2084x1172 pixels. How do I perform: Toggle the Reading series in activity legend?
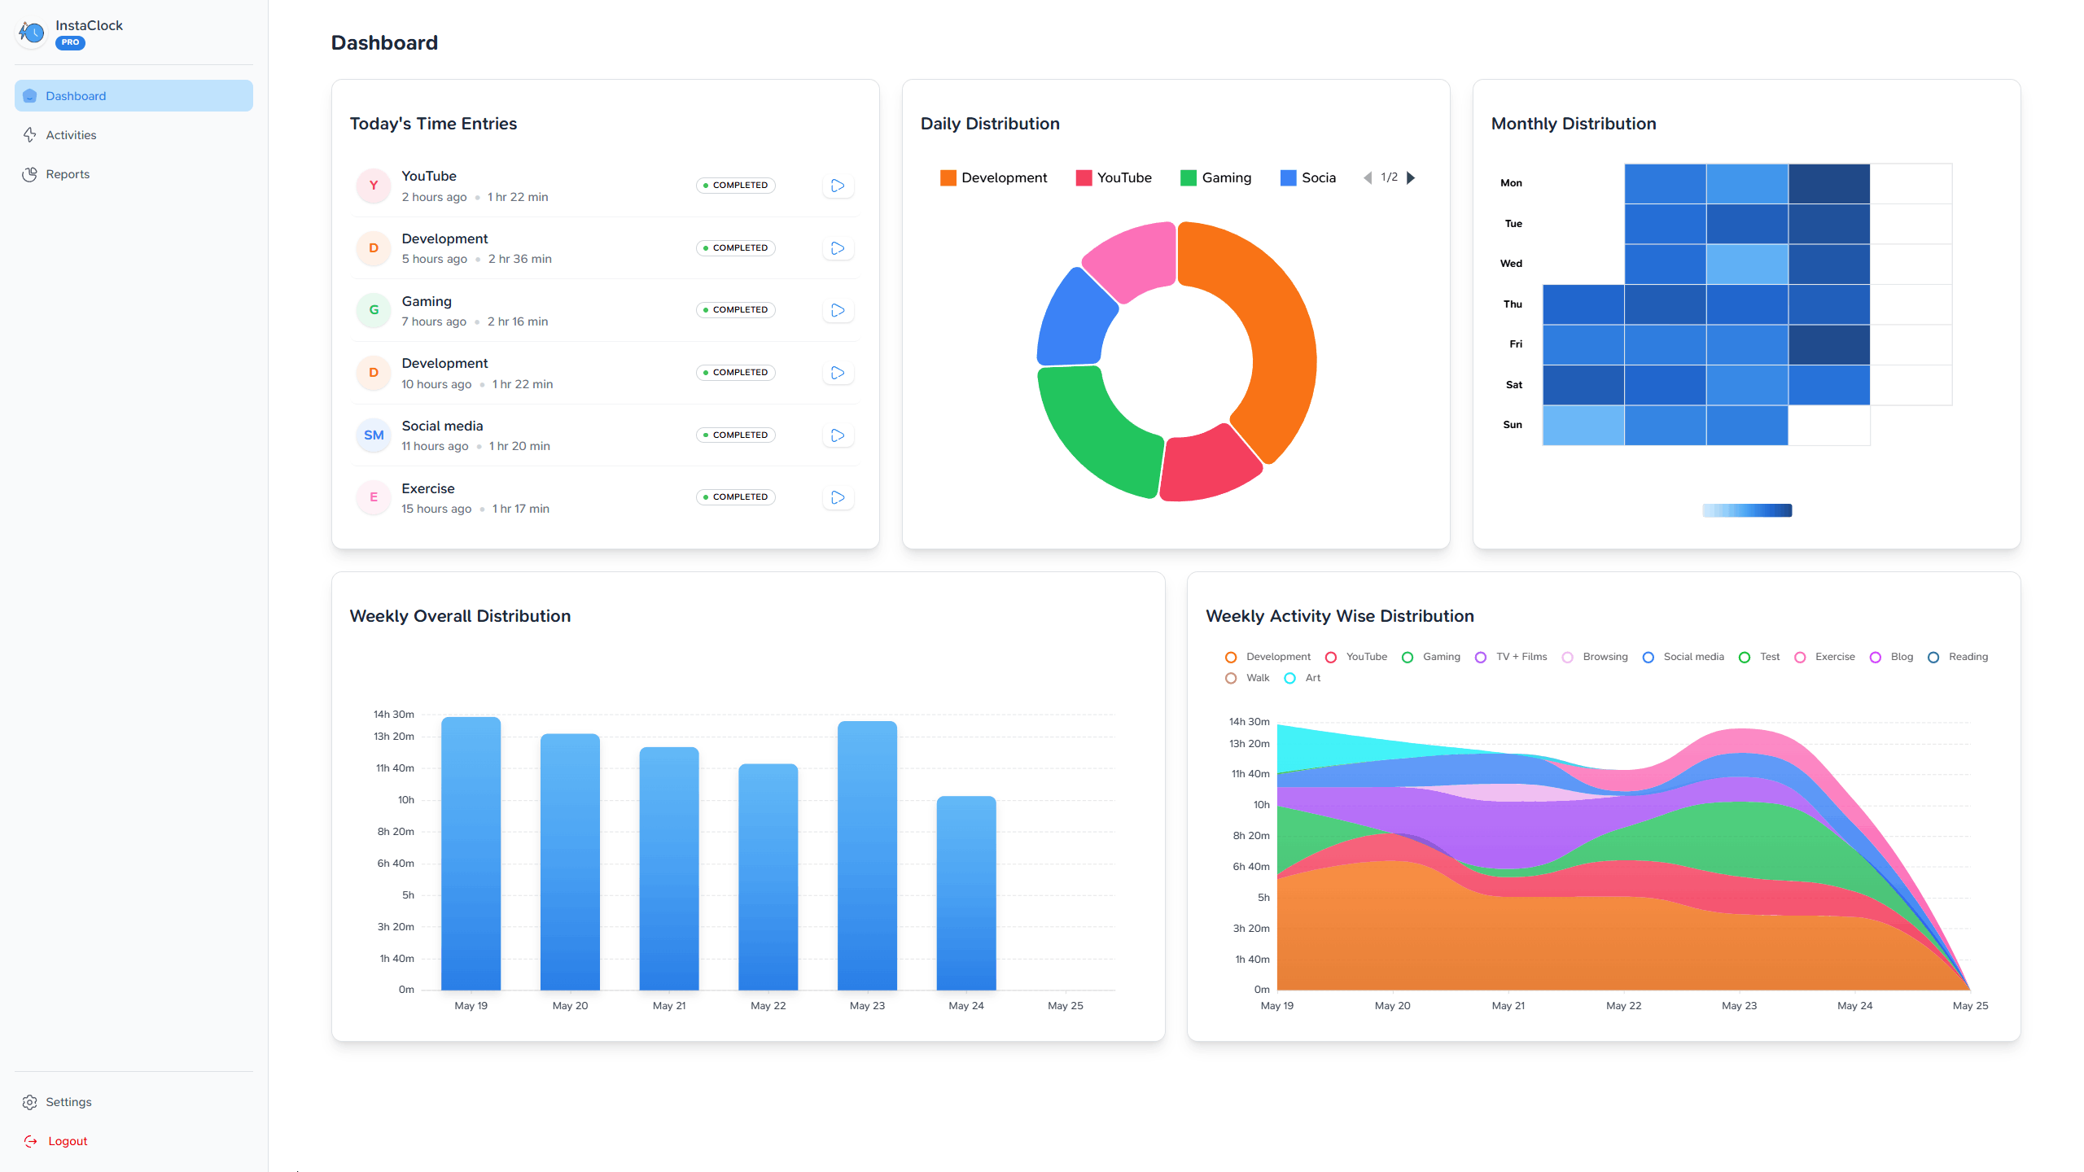coord(1959,657)
